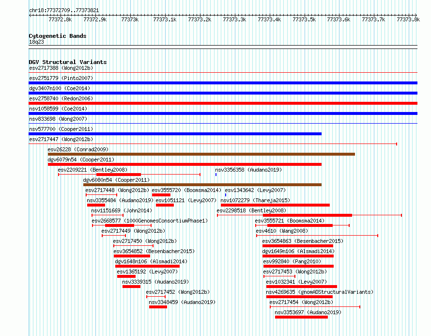The height and width of the screenshot is (336, 431).
Task: Click the 77373k ruler tick label
Action: click(x=130, y=19)
